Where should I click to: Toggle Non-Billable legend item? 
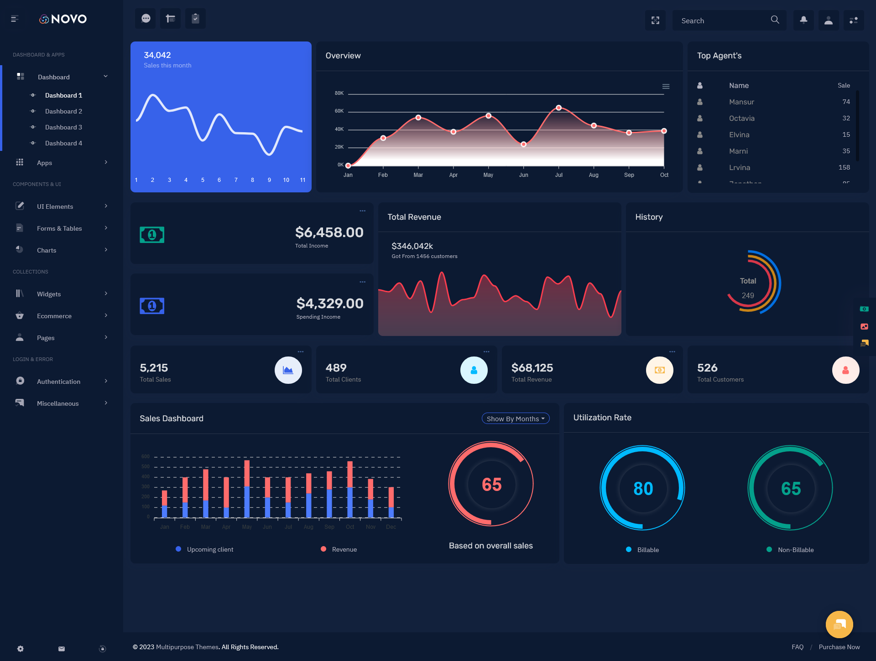point(790,550)
